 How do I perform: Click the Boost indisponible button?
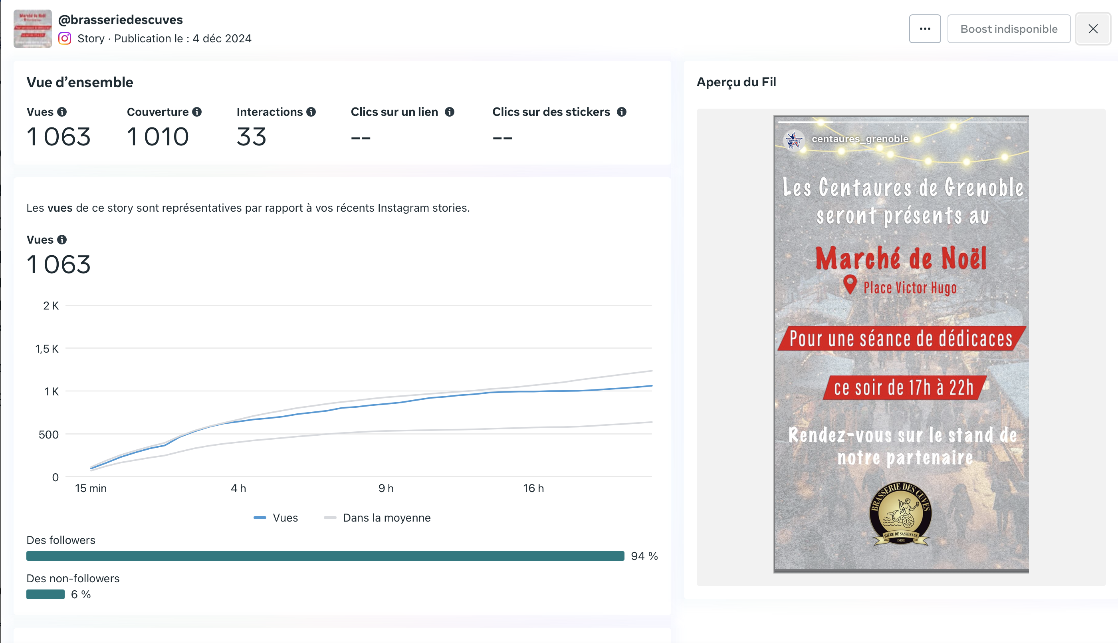click(x=1009, y=29)
